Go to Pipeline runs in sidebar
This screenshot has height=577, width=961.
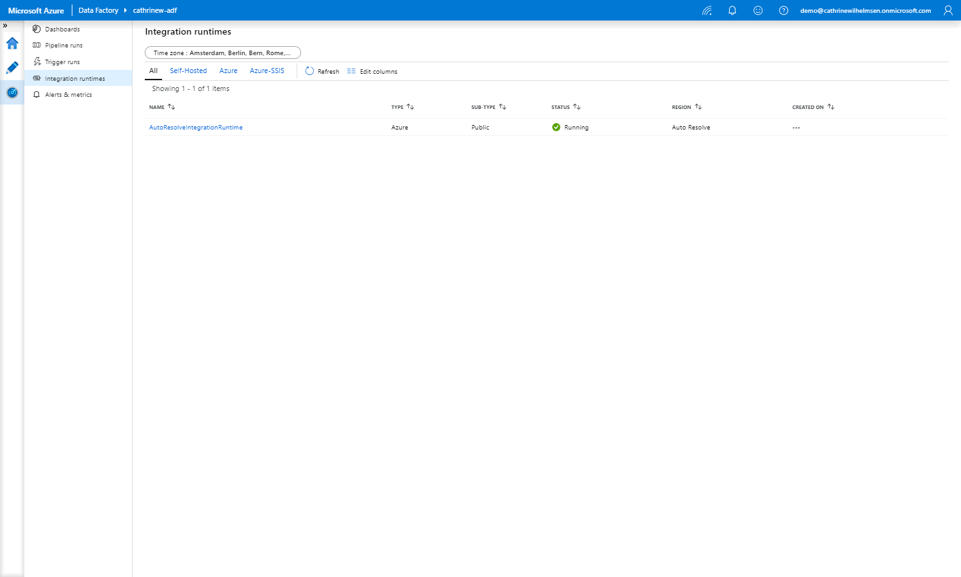(x=63, y=46)
